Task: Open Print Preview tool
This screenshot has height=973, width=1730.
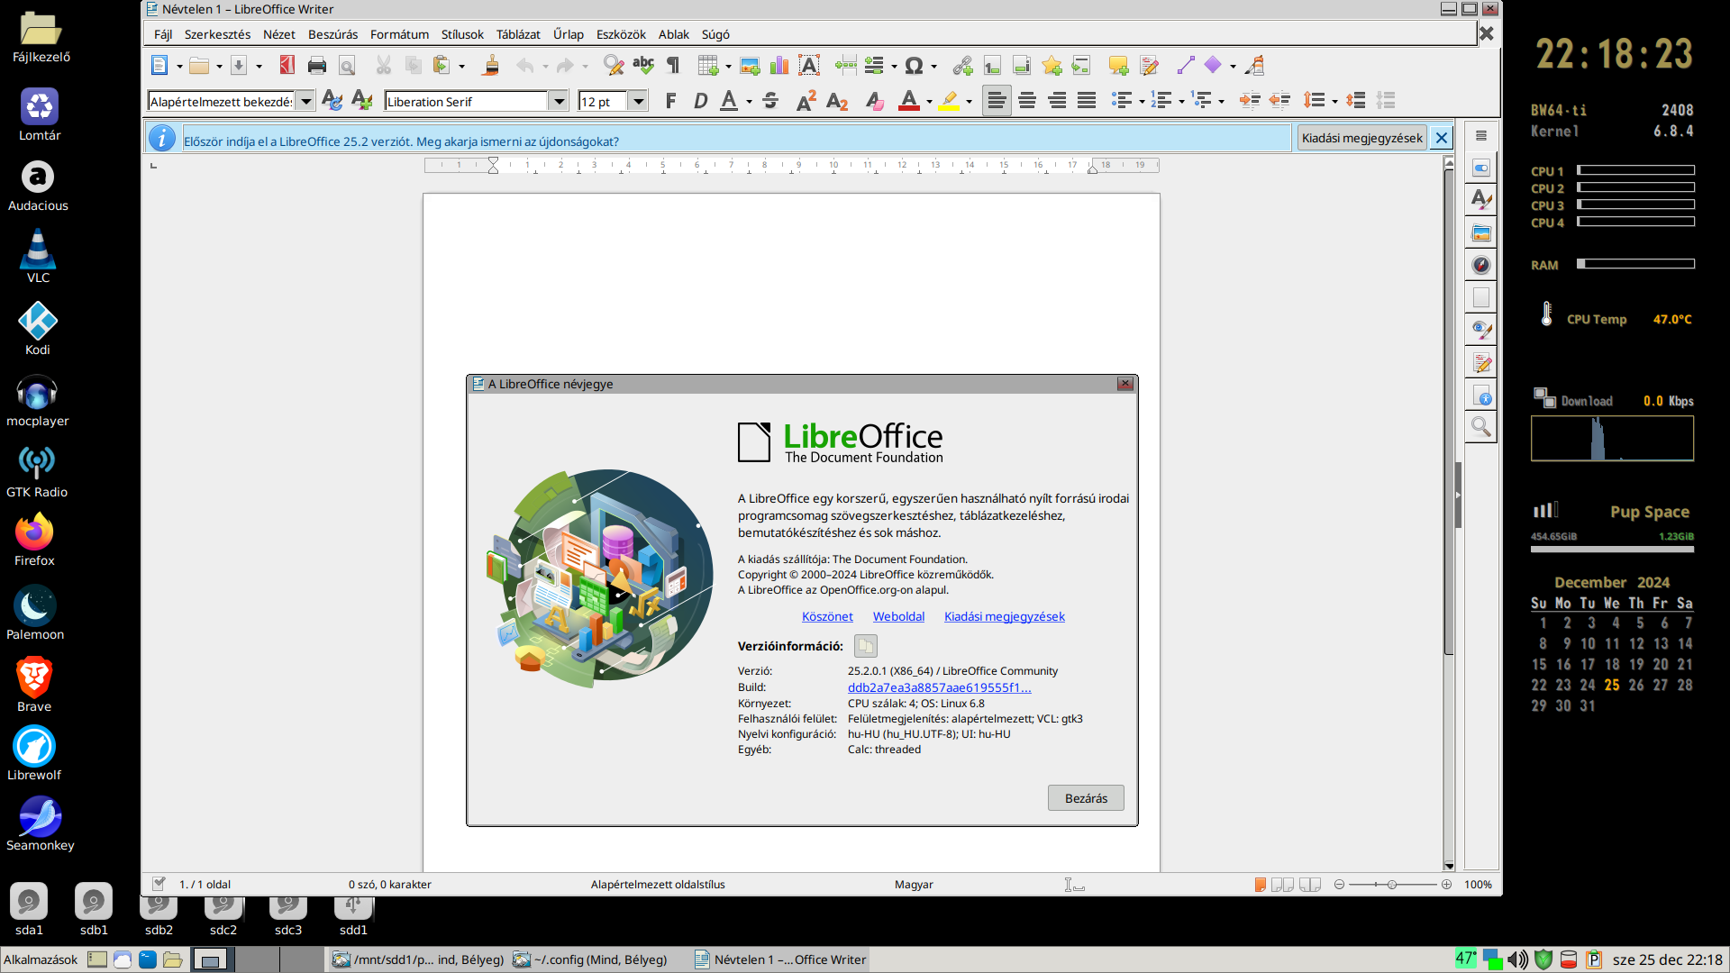Action: (x=347, y=66)
